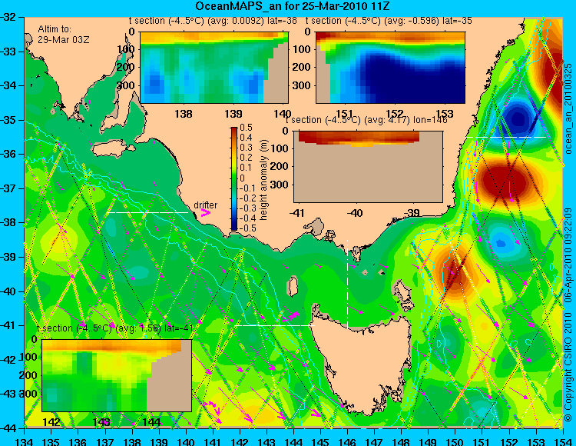Click the 'drifter' legend label
This screenshot has height=446, width=576.
[205, 205]
